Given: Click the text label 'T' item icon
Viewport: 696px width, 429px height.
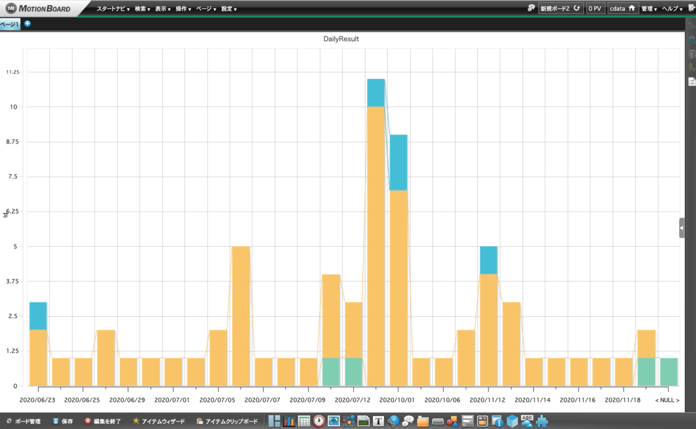Looking at the screenshot, I should point(379,421).
